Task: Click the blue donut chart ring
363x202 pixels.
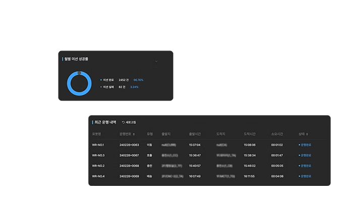Action: pos(70,83)
